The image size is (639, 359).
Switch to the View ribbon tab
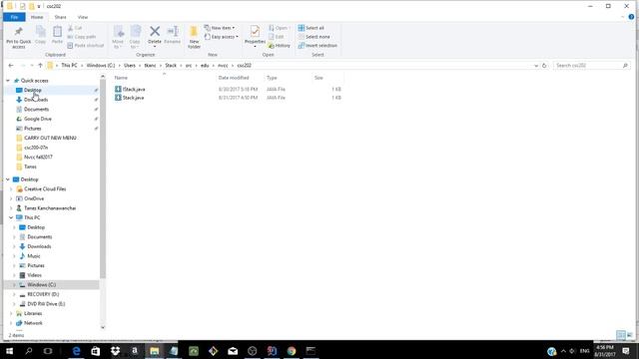(83, 17)
